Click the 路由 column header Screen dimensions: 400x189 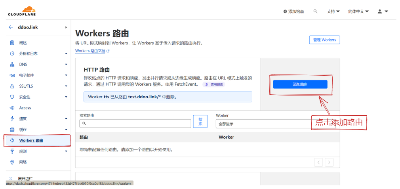pos(84,137)
